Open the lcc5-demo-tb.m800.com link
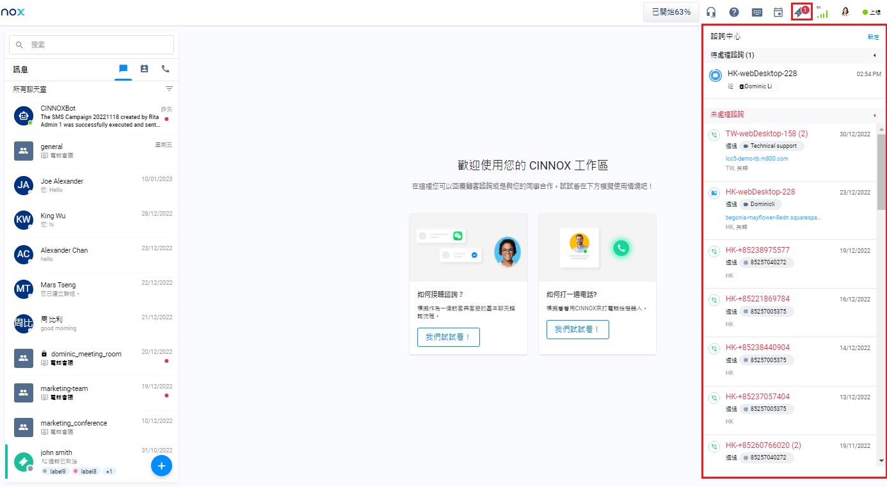This screenshot has width=887, height=487. (x=757, y=158)
